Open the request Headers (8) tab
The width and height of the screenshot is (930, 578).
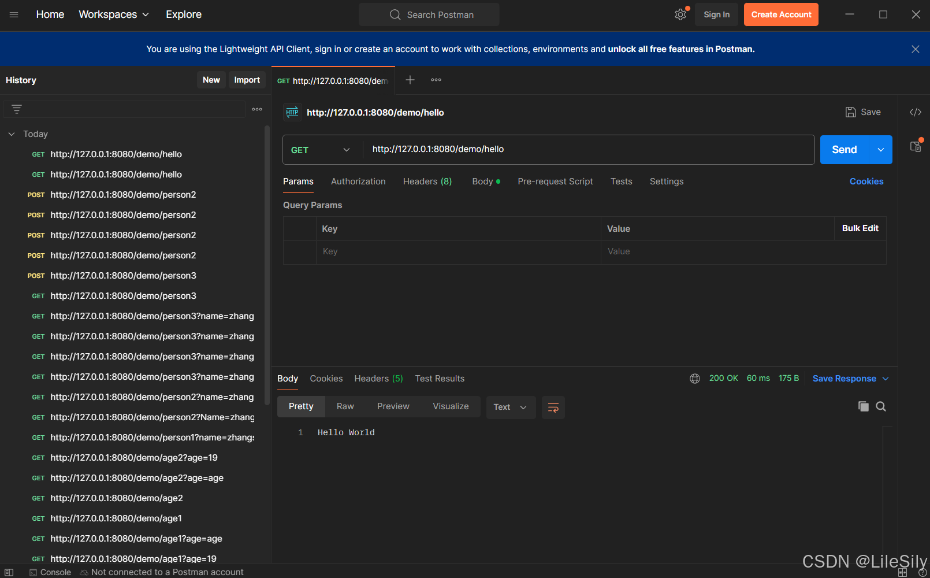click(427, 181)
